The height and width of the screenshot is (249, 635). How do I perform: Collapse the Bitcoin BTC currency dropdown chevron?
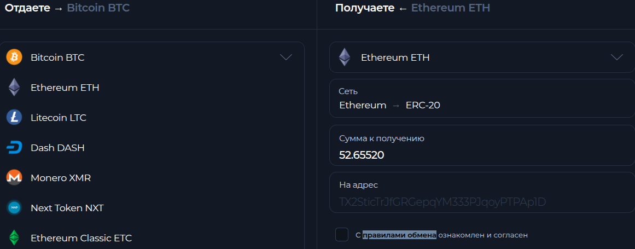[x=286, y=57]
